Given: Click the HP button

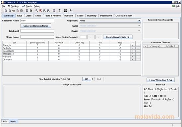Looking at the screenshot, I should pyautogui.click(x=87, y=79).
